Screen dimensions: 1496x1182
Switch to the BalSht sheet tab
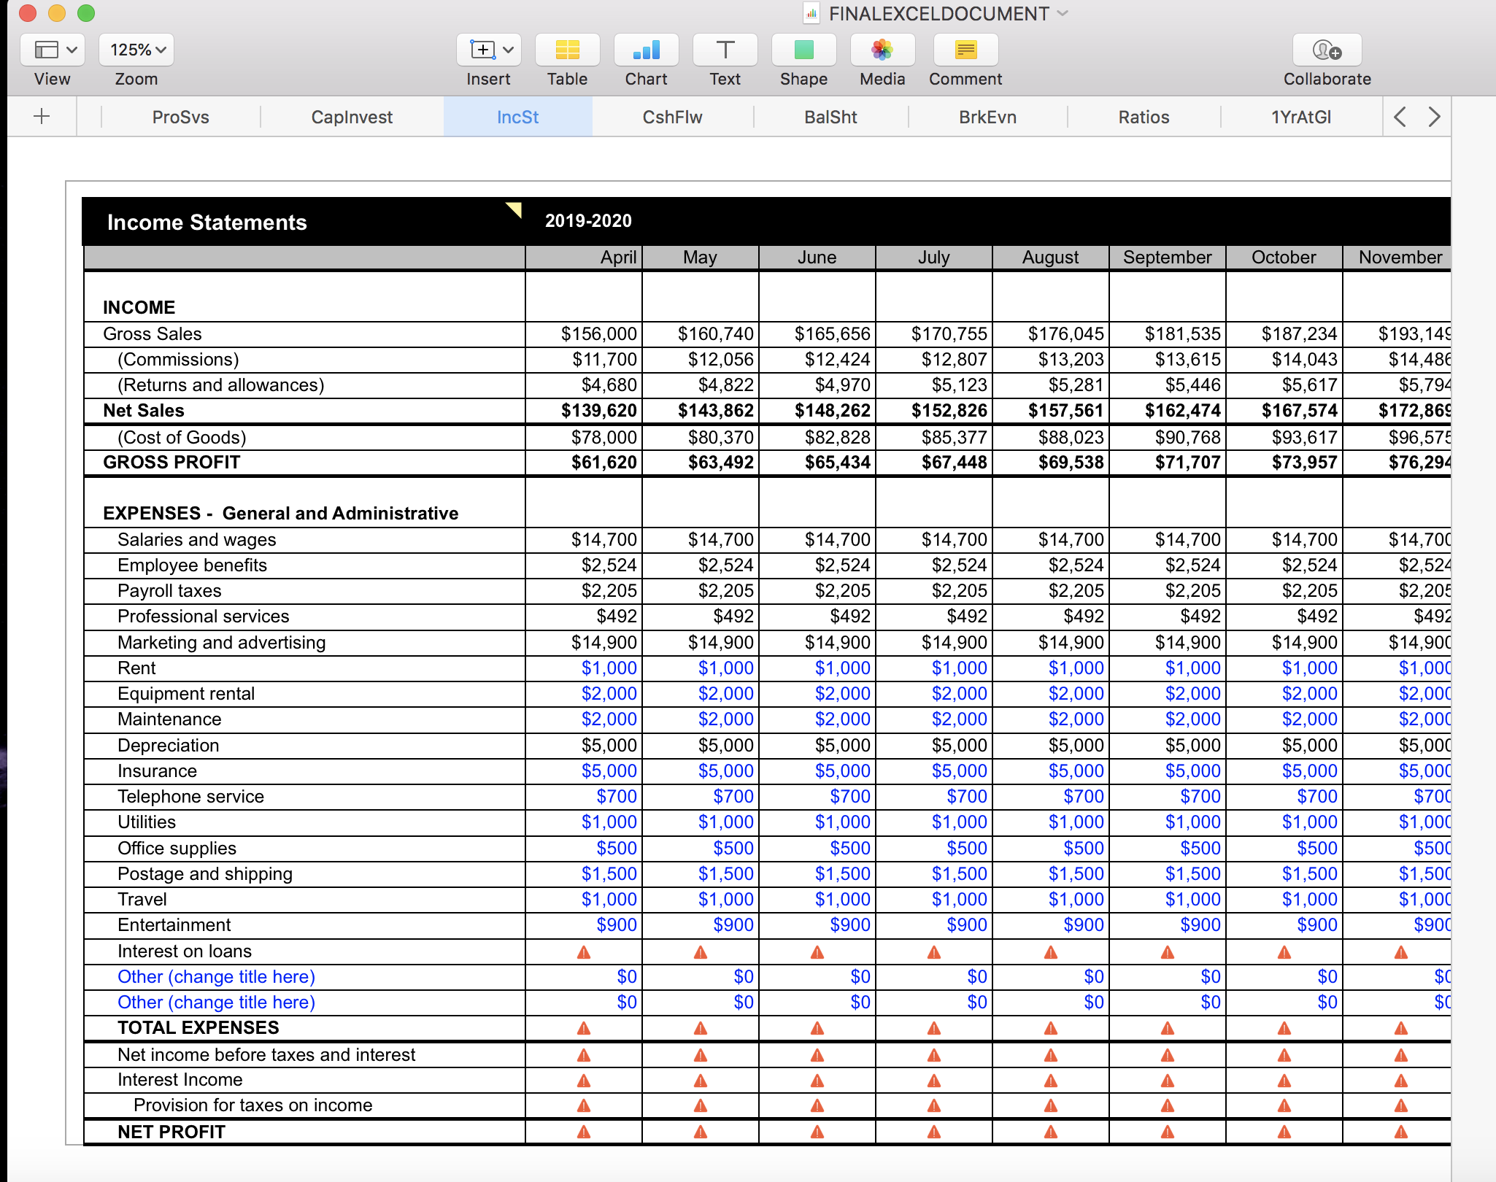(x=830, y=117)
